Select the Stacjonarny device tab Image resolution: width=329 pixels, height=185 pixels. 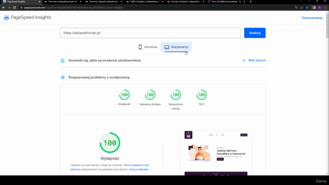tap(176, 47)
